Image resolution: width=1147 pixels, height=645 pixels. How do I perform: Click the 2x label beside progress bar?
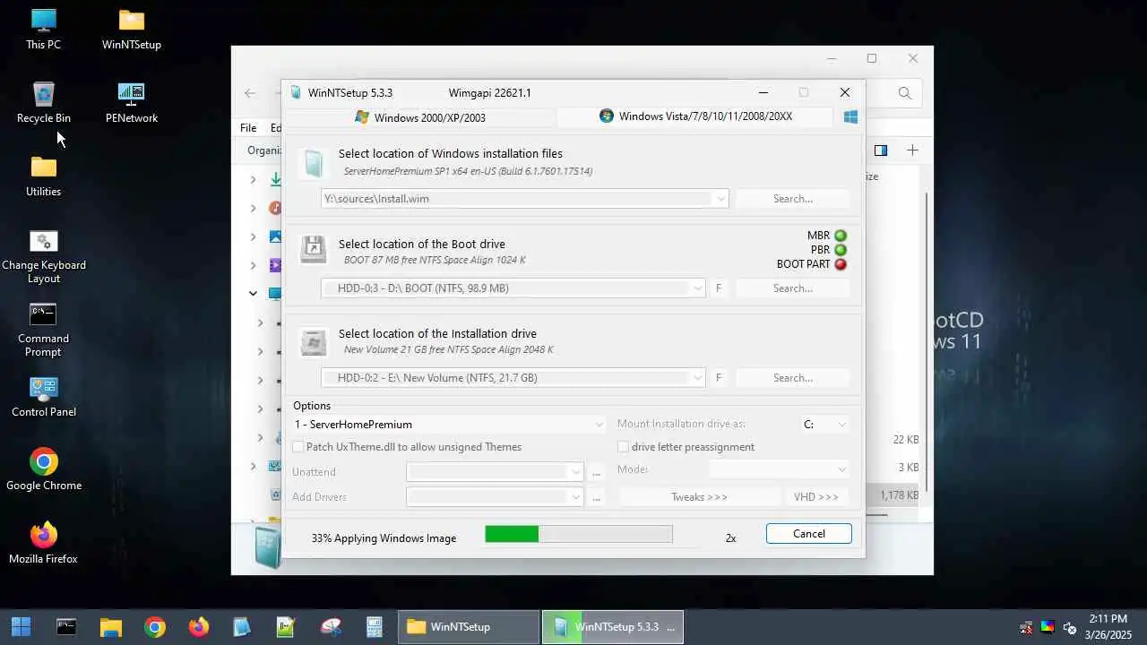(731, 538)
